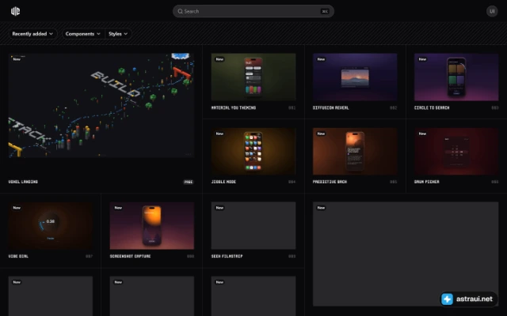
Task: Open the UI user avatar menu
Action: coord(492,11)
